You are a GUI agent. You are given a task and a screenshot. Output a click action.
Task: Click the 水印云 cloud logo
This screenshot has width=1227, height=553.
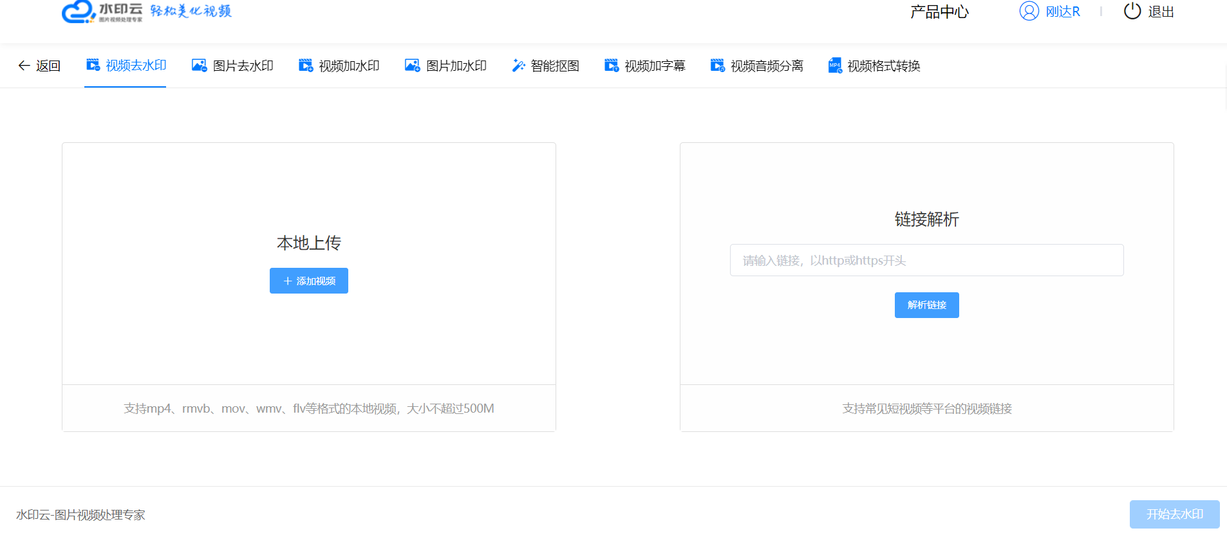pos(78,12)
